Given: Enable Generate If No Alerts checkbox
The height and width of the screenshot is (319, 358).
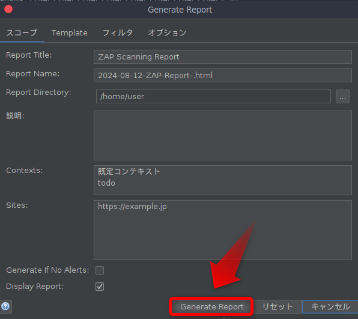Looking at the screenshot, I should pos(100,270).
